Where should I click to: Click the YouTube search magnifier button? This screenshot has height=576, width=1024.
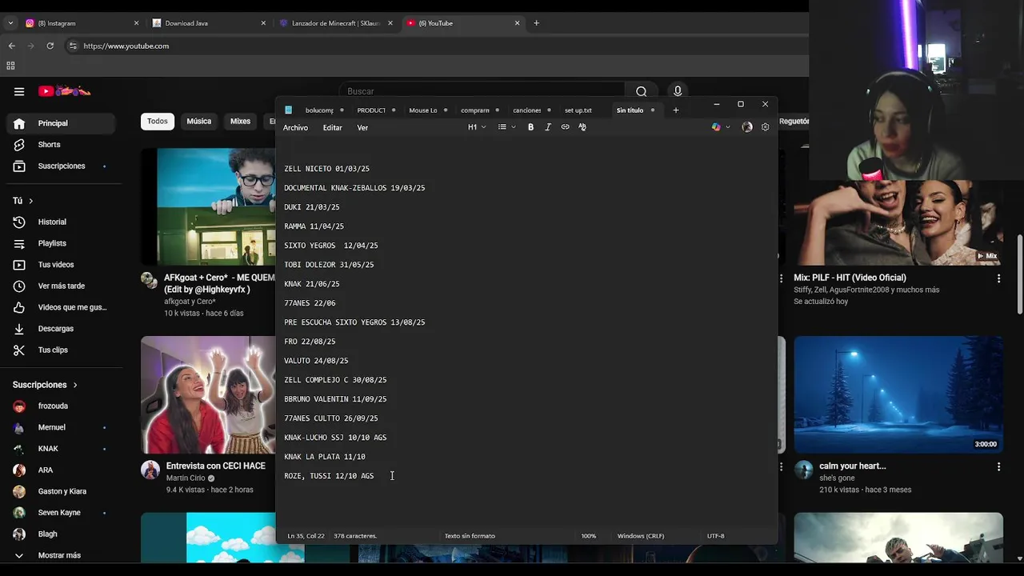(x=641, y=91)
